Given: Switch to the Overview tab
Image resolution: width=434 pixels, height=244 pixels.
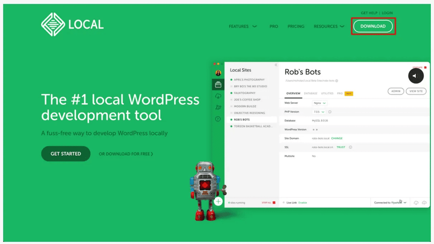Looking at the screenshot, I should pyautogui.click(x=293, y=93).
